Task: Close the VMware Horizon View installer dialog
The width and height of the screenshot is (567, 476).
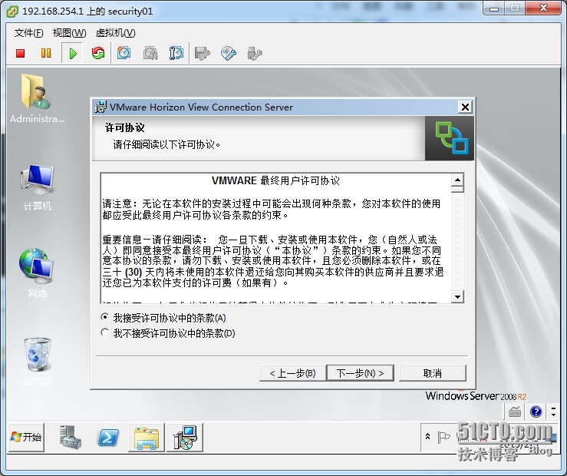Action: pyautogui.click(x=465, y=107)
